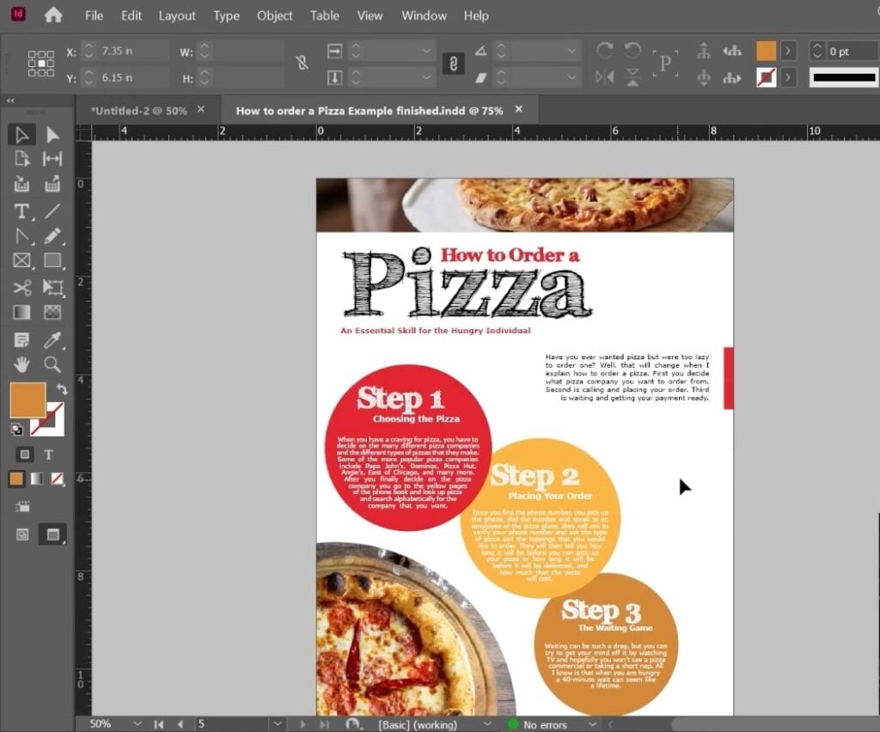Choose the Free Transform tool
880x732 pixels.
pos(52,288)
